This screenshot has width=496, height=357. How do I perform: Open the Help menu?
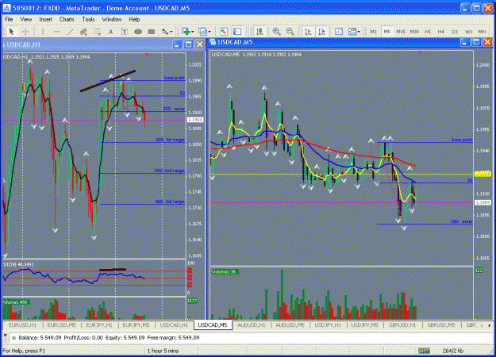pos(134,19)
